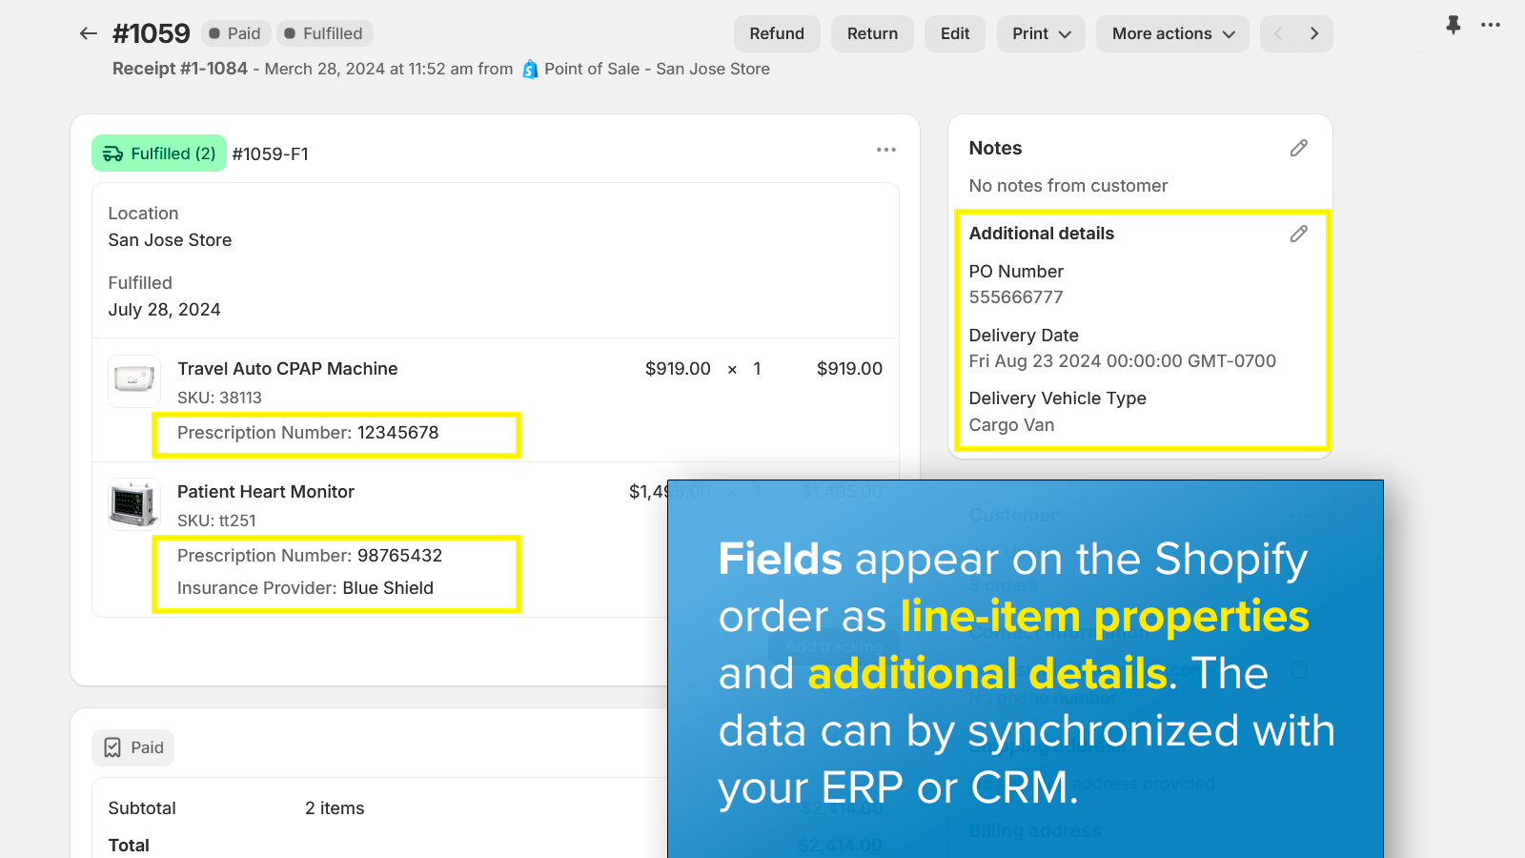This screenshot has height=858, width=1525.
Task: Go to next order with right chevron
Action: click(1314, 33)
